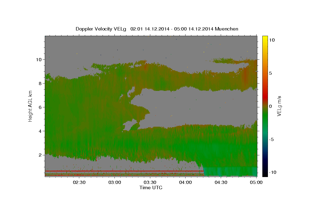Click the '04:30' time axis label
318x212 pixels.
(x=221, y=182)
